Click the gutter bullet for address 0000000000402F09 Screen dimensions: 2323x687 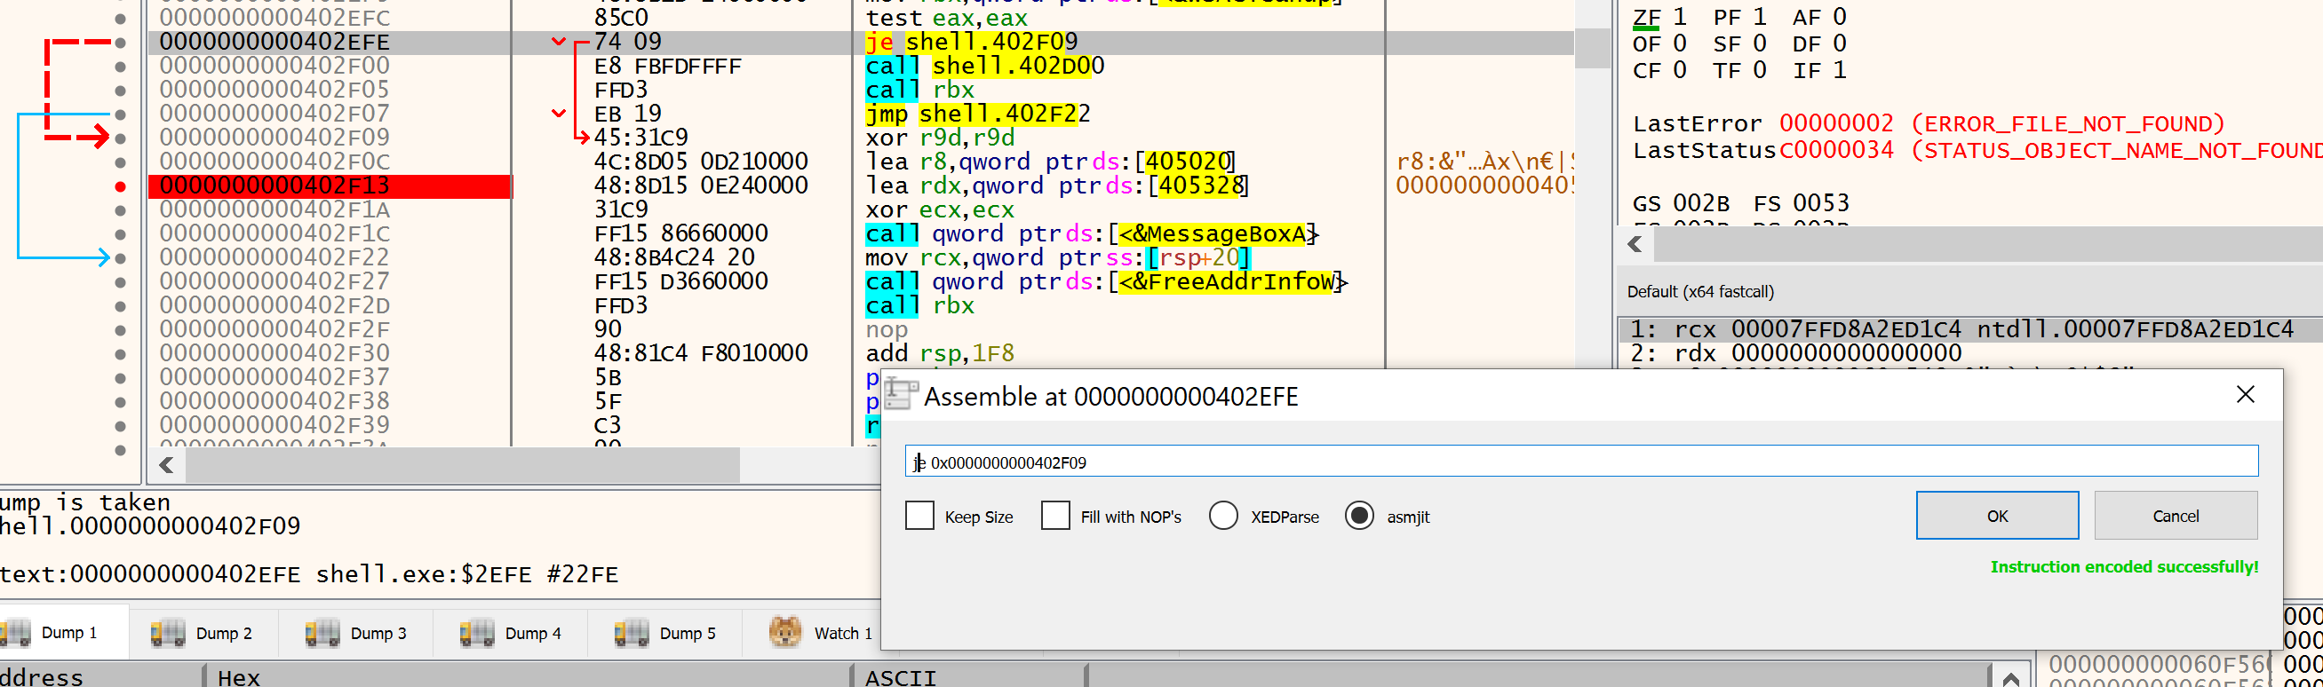(121, 138)
